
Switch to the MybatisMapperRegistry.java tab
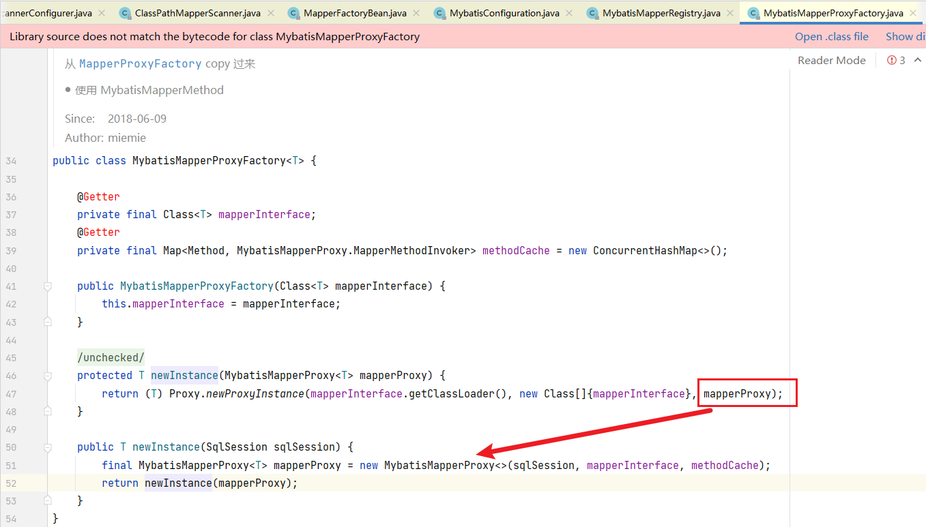[x=661, y=13]
